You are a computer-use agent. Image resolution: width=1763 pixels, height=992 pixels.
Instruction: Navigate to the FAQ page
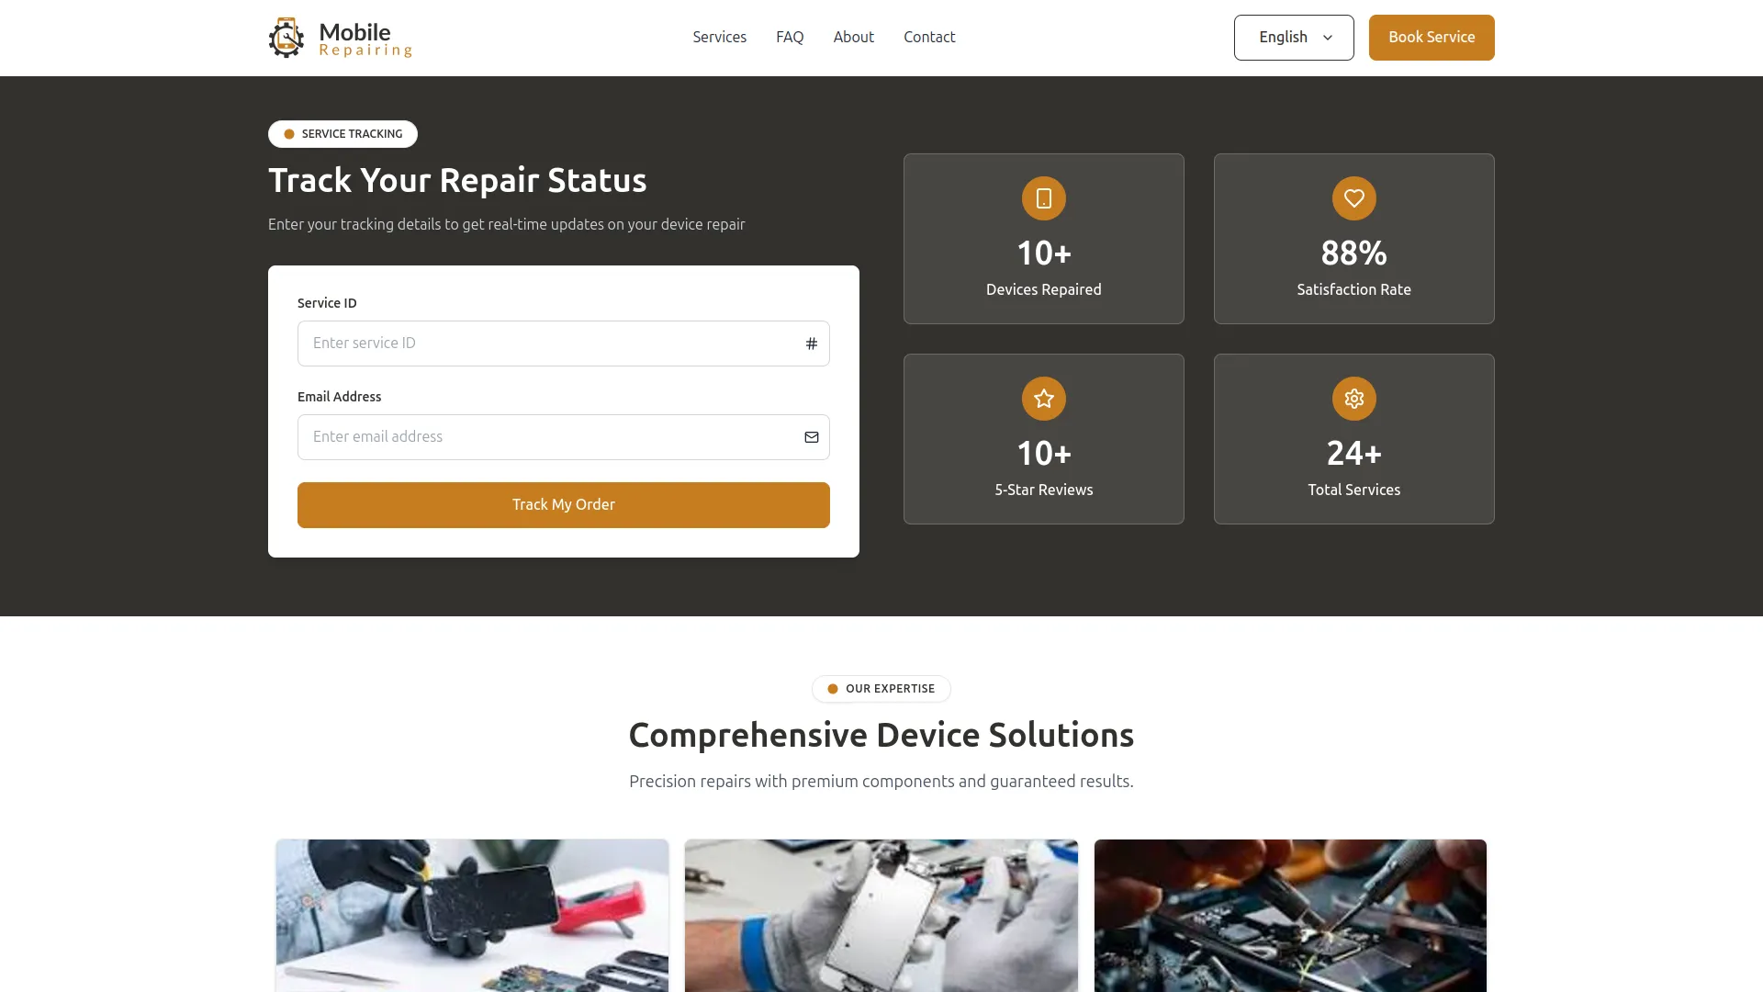click(789, 37)
